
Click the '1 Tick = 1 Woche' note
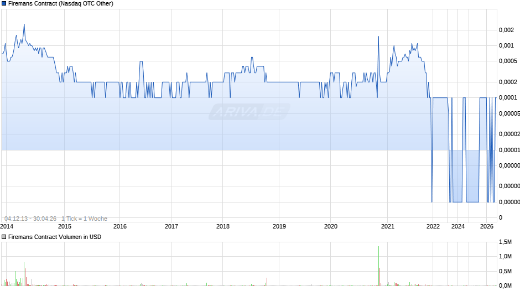coord(84,219)
